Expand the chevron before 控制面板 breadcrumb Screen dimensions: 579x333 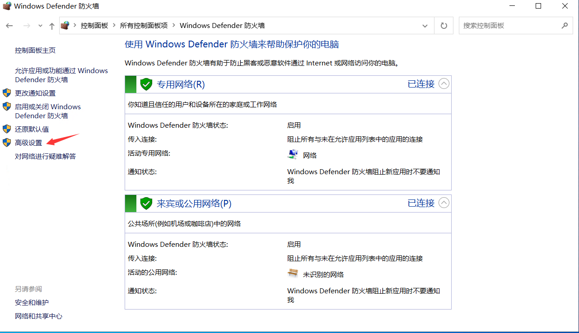75,26
